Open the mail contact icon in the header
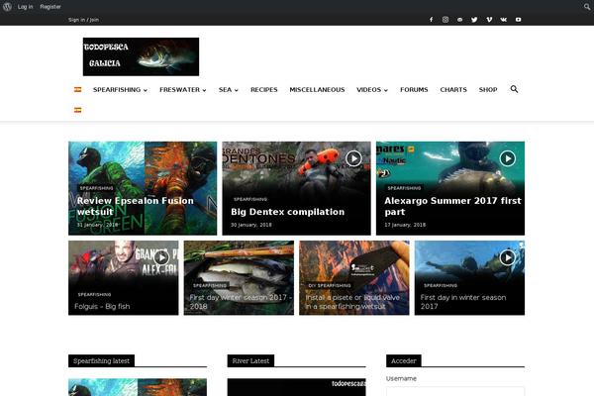594x396 pixels. pos(460,20)
